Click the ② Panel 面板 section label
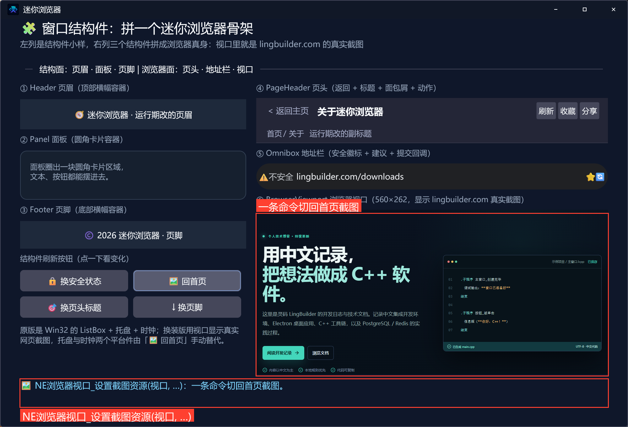This screenshot has width=628, height=427. [72, 139]
